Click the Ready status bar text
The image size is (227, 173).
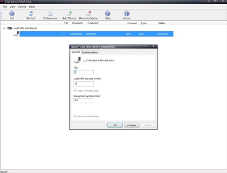click(4, 172)
